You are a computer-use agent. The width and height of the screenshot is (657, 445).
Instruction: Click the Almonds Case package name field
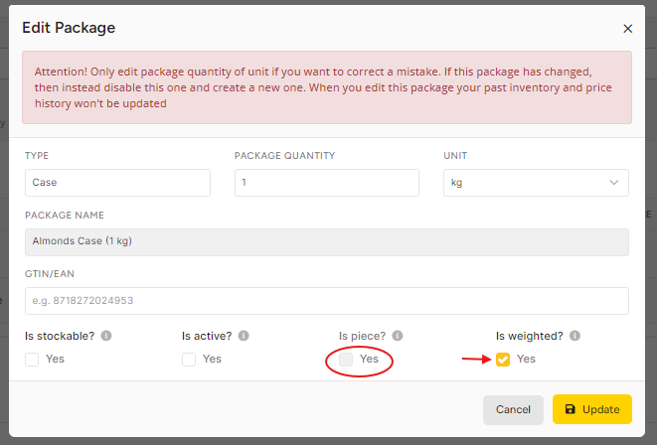point(327,242)
